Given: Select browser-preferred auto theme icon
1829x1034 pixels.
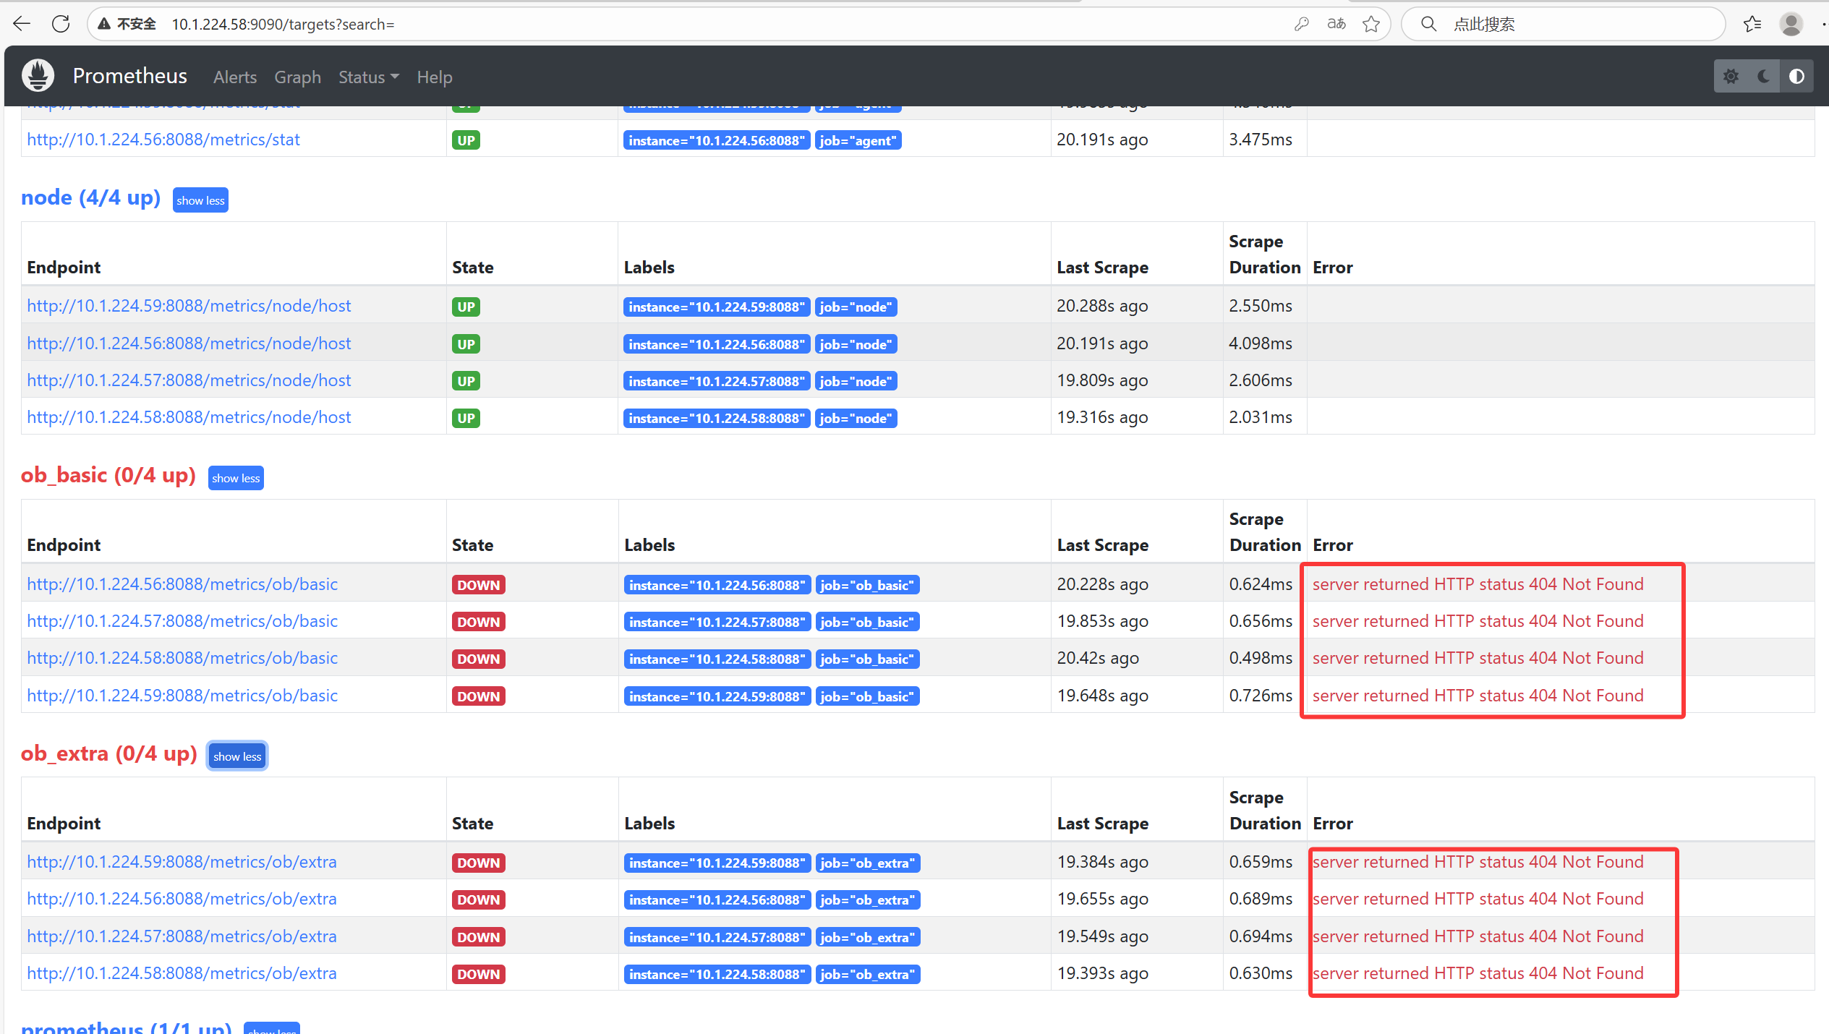Looking at the screenshot, I should (x=1796, y=77).
